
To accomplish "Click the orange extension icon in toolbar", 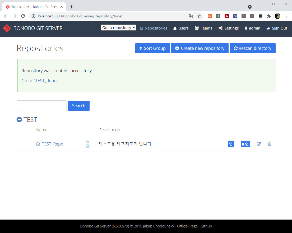I will [210, 16].
